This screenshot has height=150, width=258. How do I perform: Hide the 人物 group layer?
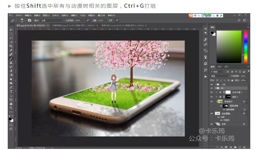[212, 84]
